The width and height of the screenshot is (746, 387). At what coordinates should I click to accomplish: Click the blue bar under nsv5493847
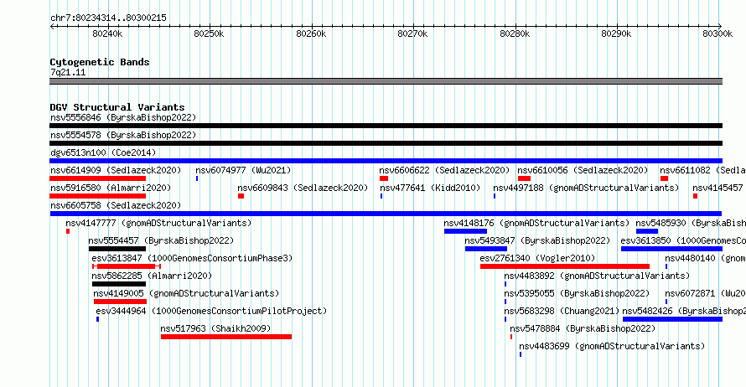tap(486, 249)
